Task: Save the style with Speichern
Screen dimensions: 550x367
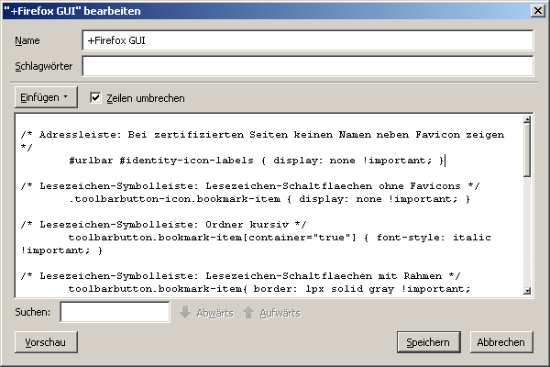Action: pyautogui.click(x=428, y=342)
